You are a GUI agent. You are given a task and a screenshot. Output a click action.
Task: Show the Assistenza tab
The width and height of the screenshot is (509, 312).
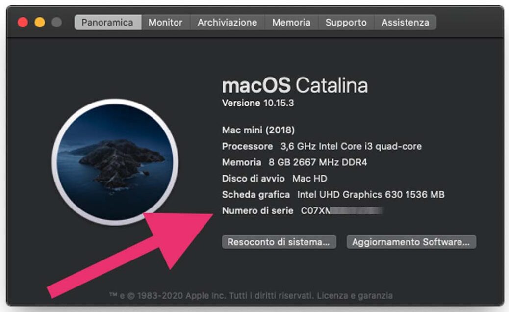[x=405, y=23]
